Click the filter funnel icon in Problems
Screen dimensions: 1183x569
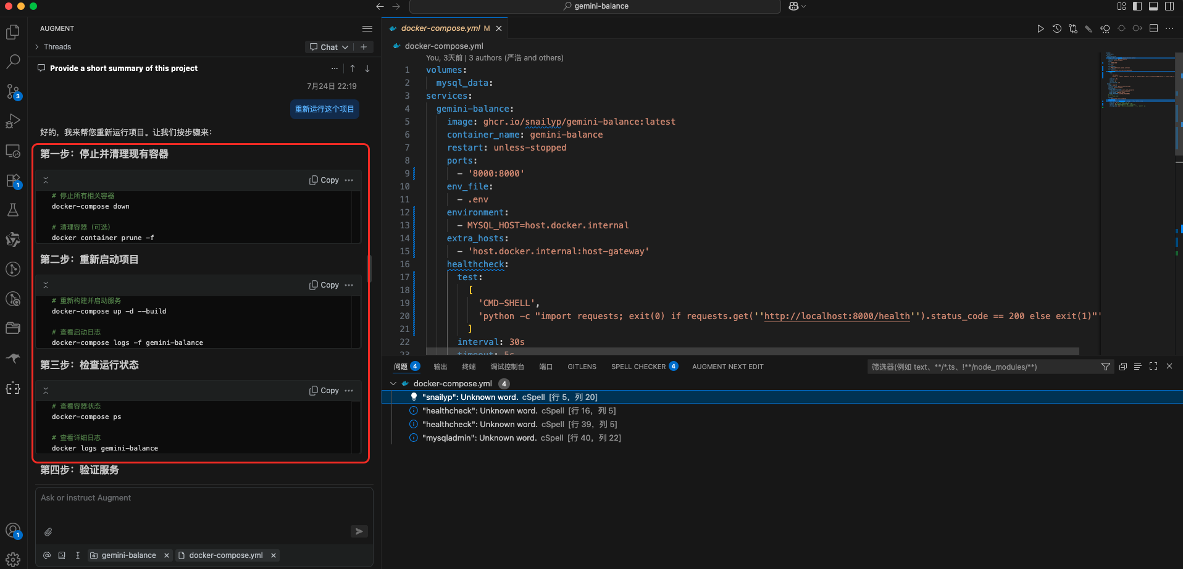point(1106,367)
